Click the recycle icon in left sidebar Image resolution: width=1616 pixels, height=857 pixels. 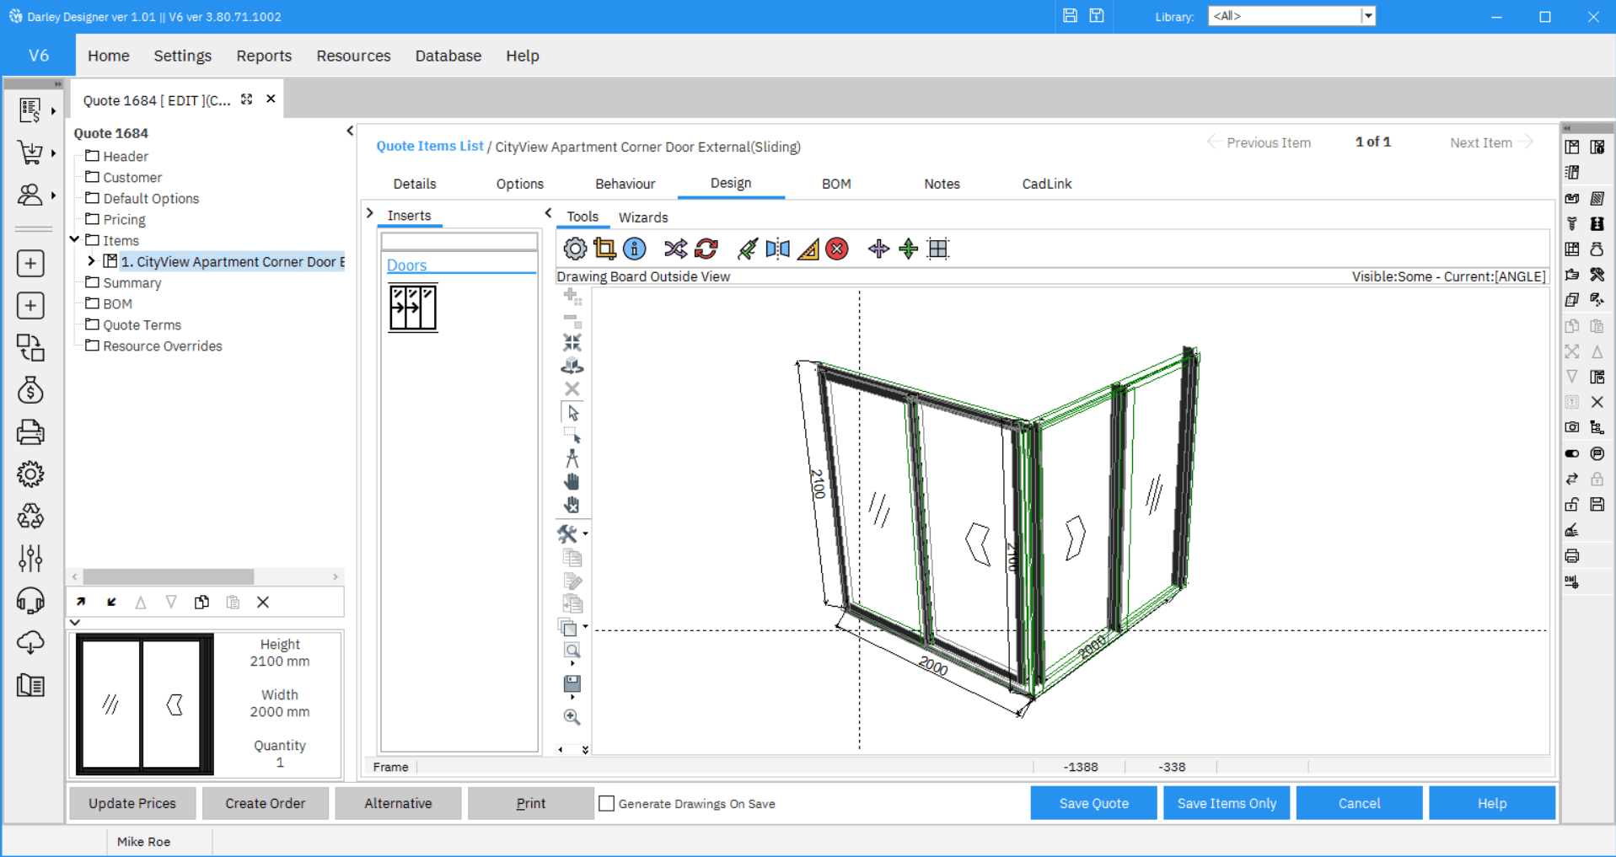(30, 516)
